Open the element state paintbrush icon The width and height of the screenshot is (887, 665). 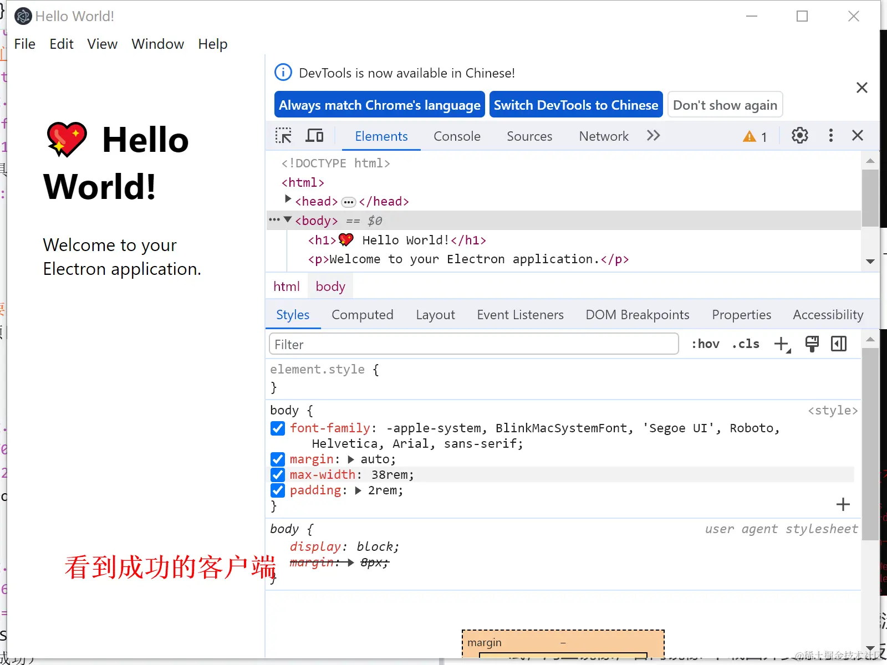[x=812, y=344]
